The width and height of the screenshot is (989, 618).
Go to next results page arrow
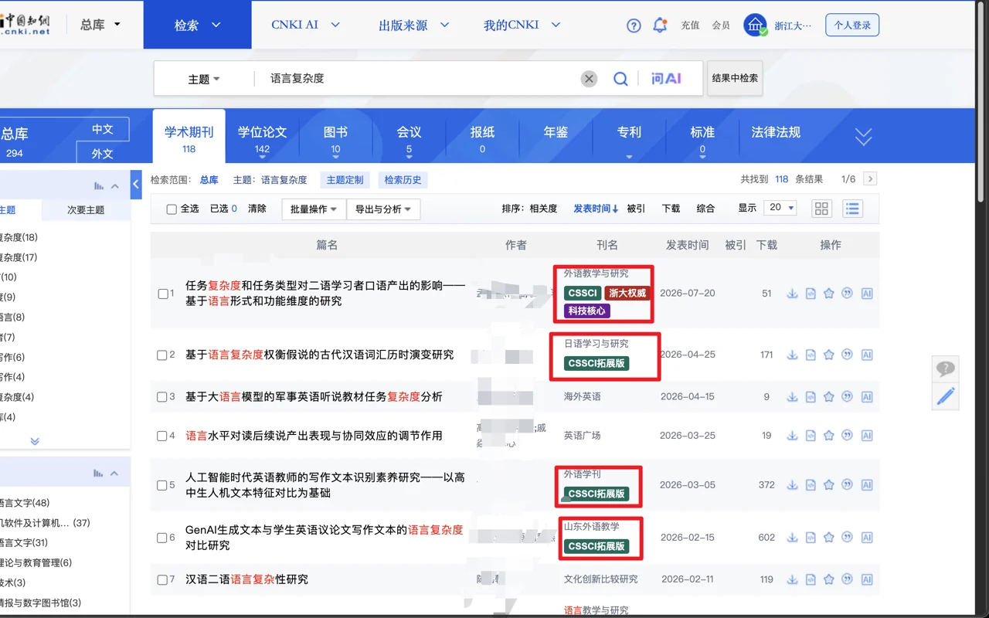(x=870, y=179)
